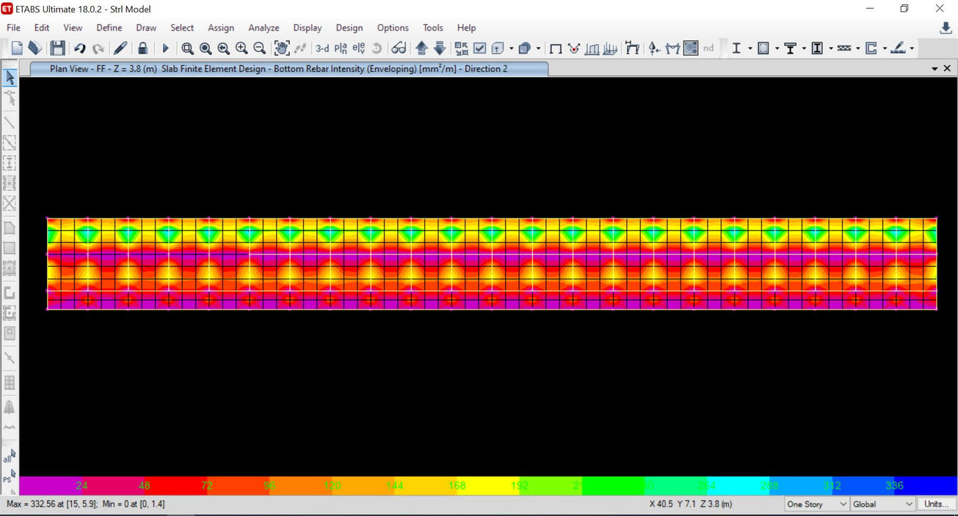The height and width of the screenshot is (516, 958).
Task: Open the Analyze menu
Action: (x=263, y=28)
